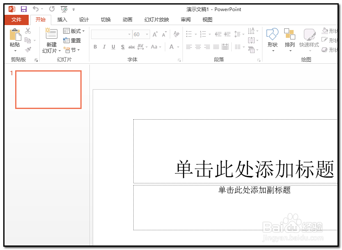Image resolution: width=342 pixels, height=250 pixels.
Task: Click the Clear All Formatting eraser icon
Action: point(176,34)
